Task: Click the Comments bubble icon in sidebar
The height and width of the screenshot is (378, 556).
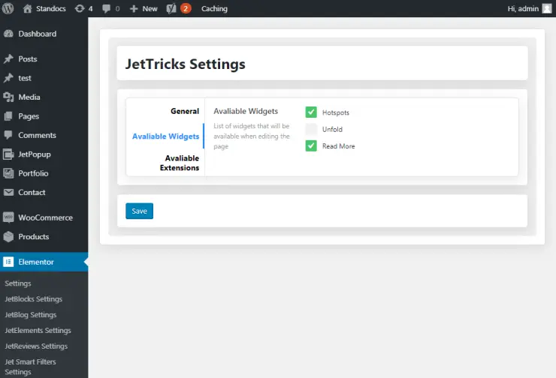Action: pyautogui.click(x=8, y=135)
